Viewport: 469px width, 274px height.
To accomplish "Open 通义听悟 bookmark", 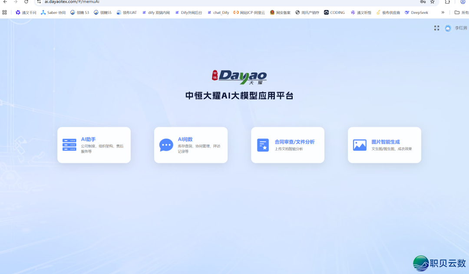I will 361,13.
